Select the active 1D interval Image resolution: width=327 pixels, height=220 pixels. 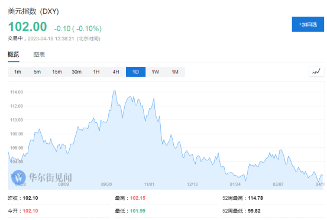(135, 72)
